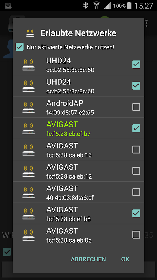Tap the Bluetooth status bar icon

click(x=86, y=5)
